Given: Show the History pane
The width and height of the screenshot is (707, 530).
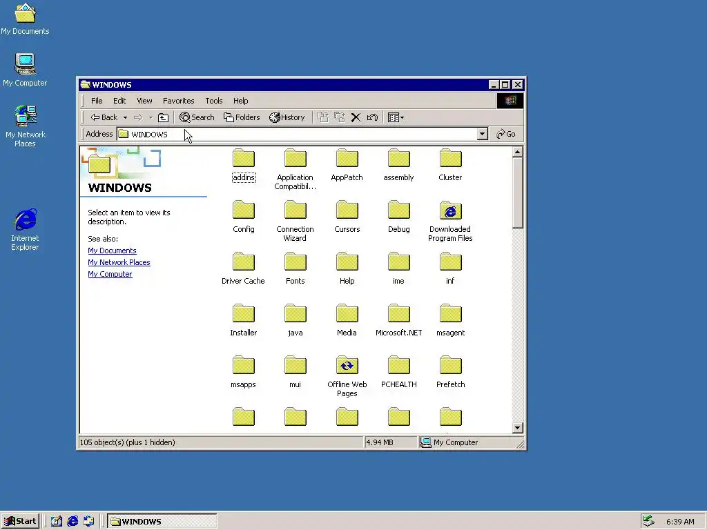Looking at the screenshot, I should click(287, 117).
